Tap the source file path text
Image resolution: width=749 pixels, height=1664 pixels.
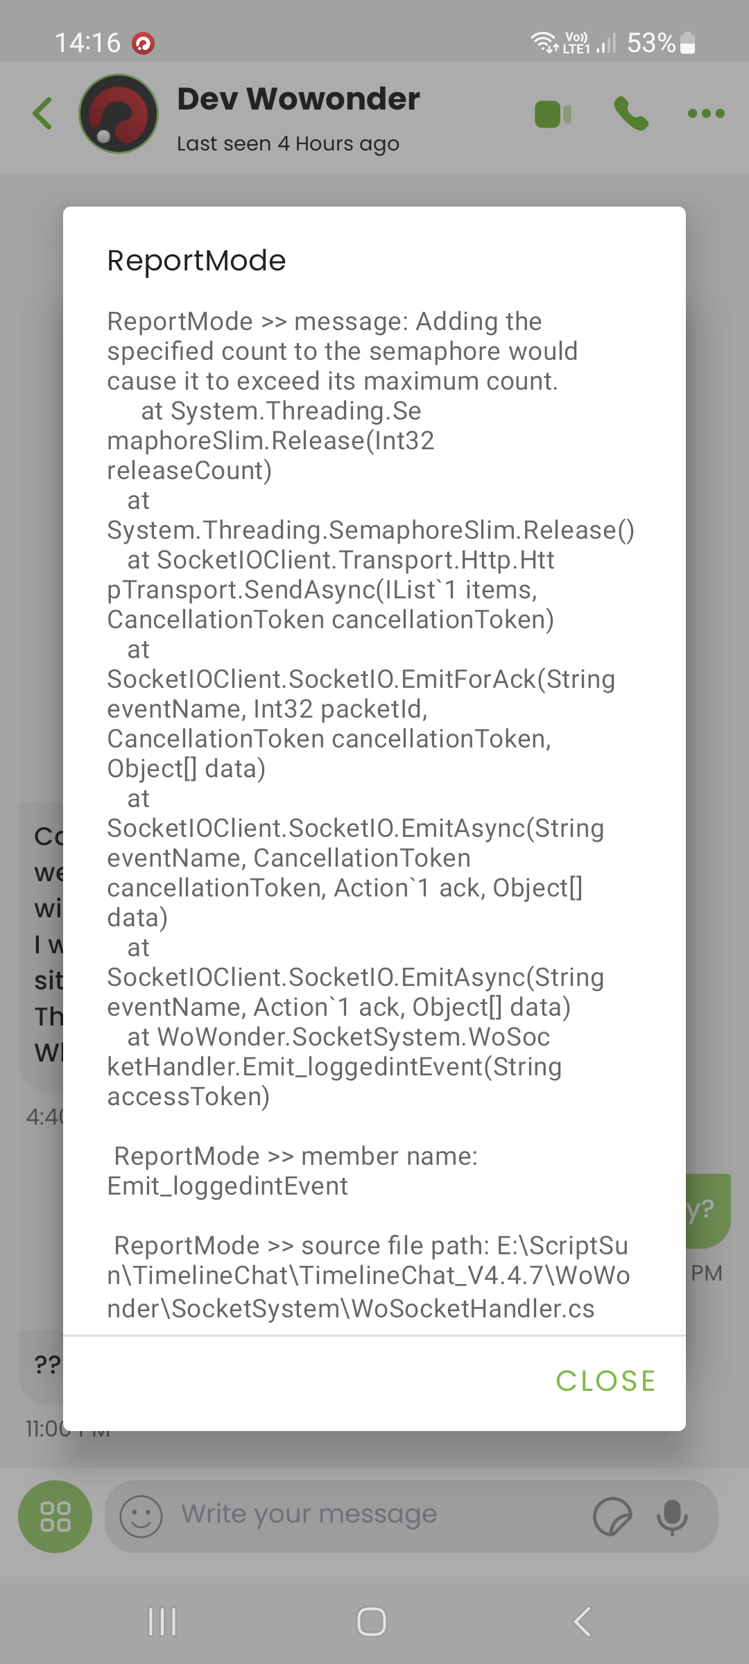(368, 1276)
